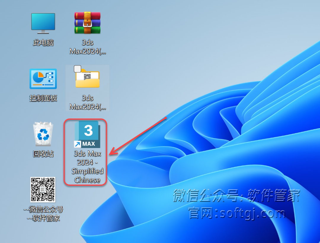The height and width of the screenshot is (243, 320).
Task: Click the '此电脑' label text
Action: click(43, 43)
